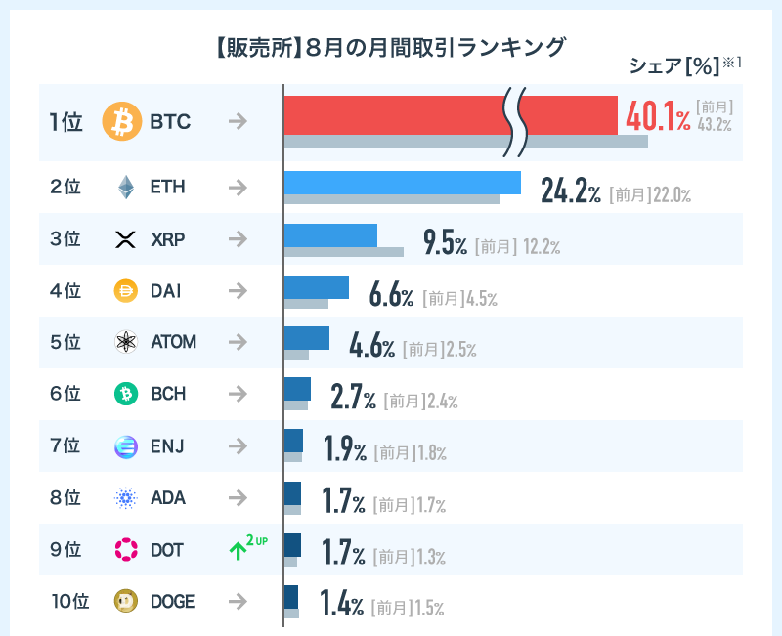Click the Bitcoin BTC coin icon

tap(122, 122)
